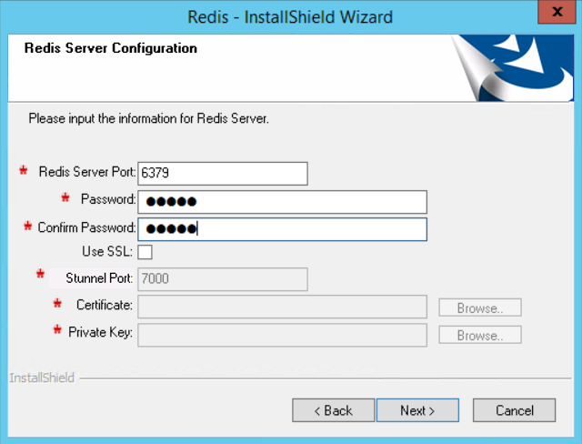Image resolution: width=582 pixels, height=444 pixels.
Task: Browse for the Certificate file
Action: coord(480,308)
